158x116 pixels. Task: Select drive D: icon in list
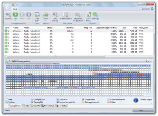(x=6, y=34)
